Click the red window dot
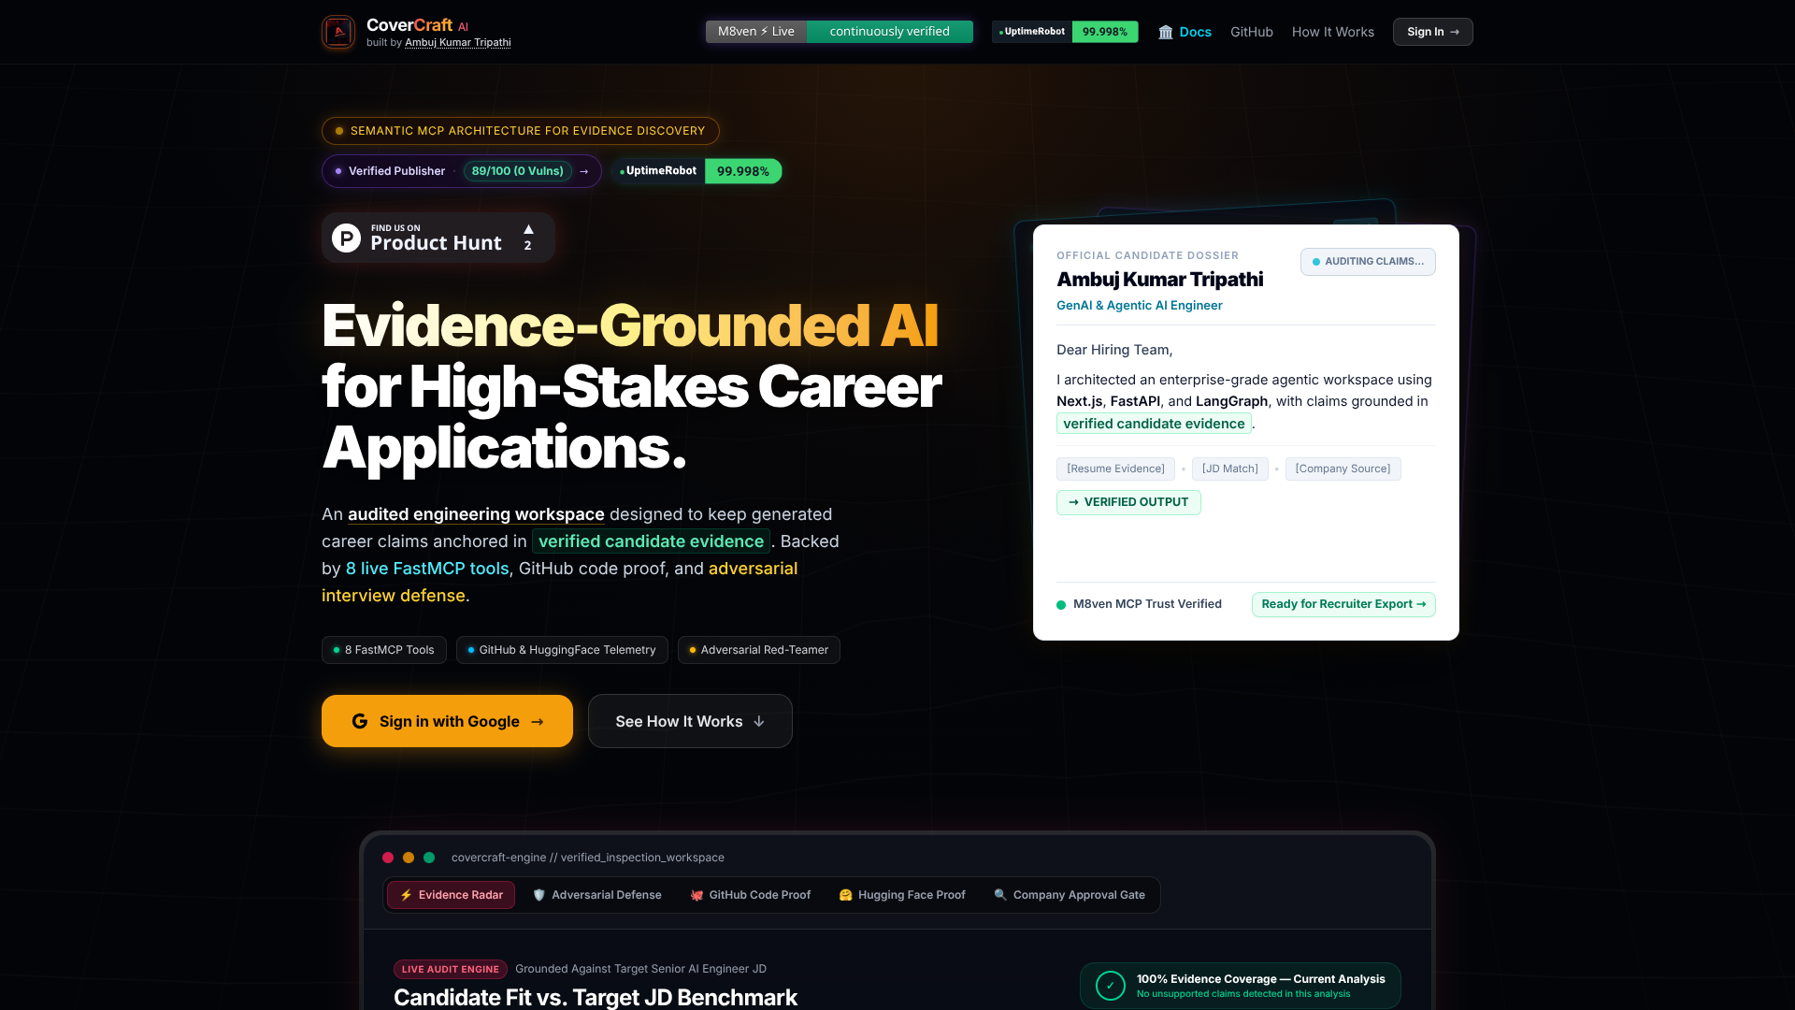The height and width of the screenshot is (1010, 1795). click(388, 858)
